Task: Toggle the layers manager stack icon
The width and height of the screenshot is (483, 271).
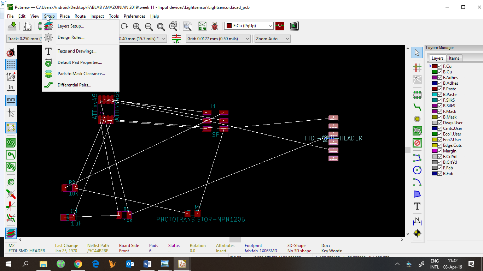Action: point(11,233)
